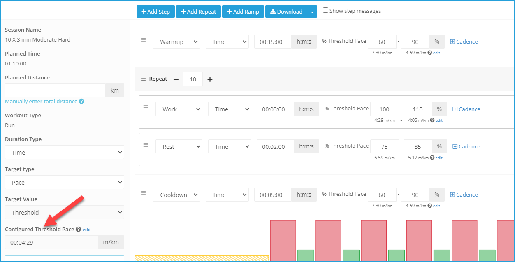Decrease repeat count with minus icon

click(176, 79)
